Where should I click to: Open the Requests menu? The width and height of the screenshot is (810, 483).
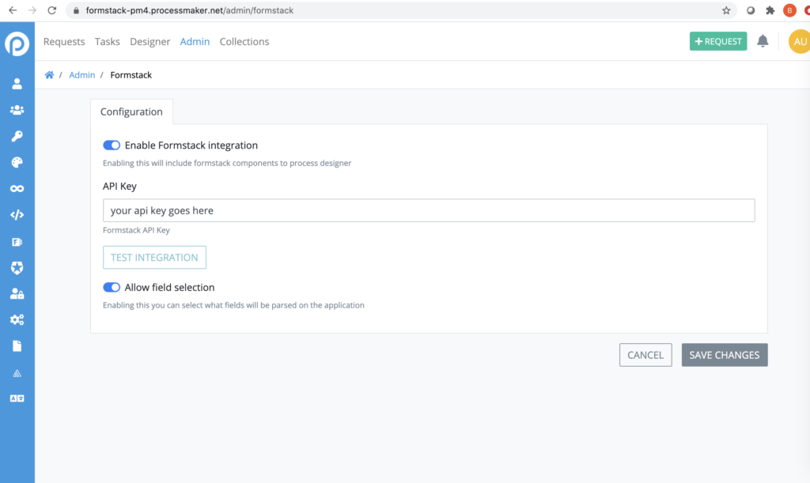click(x=64, y=41)
